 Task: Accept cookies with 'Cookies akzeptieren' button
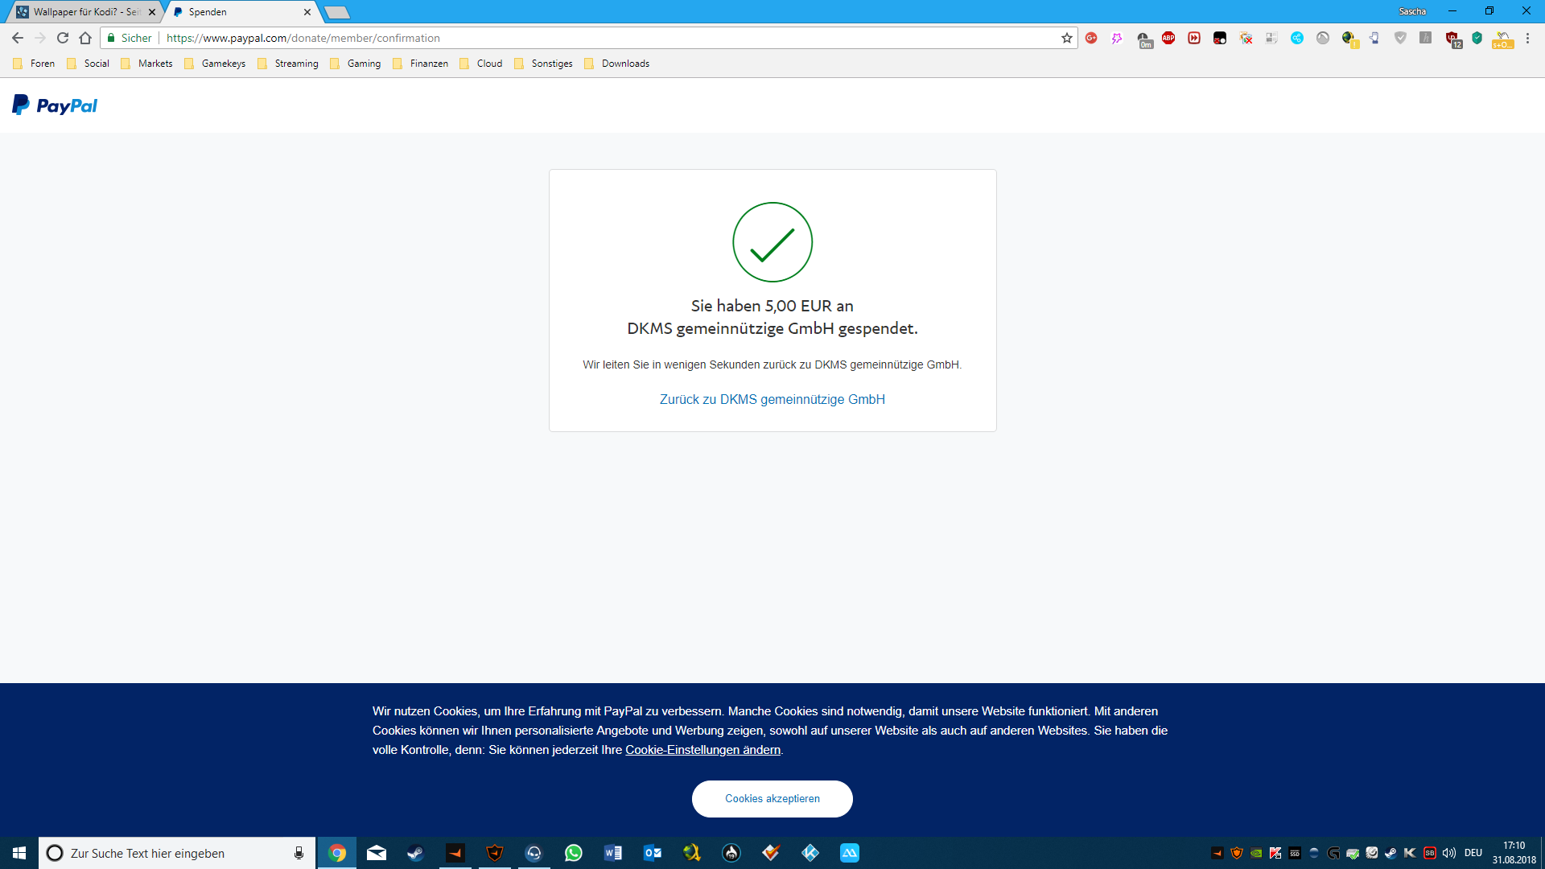pyautogui.click(x=772, y=799)
